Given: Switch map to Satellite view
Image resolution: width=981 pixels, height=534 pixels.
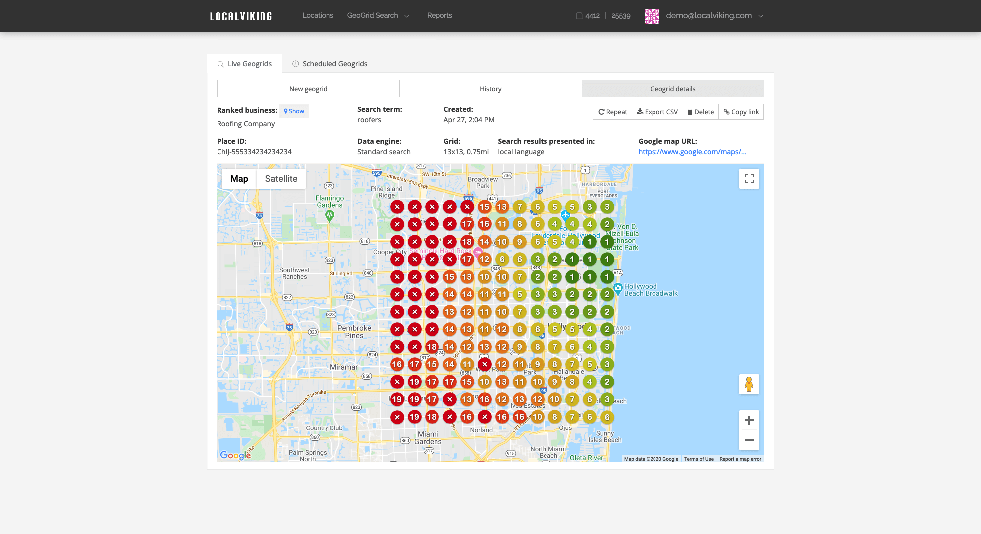Looking at the screenshot, I should tap(281, 179).
